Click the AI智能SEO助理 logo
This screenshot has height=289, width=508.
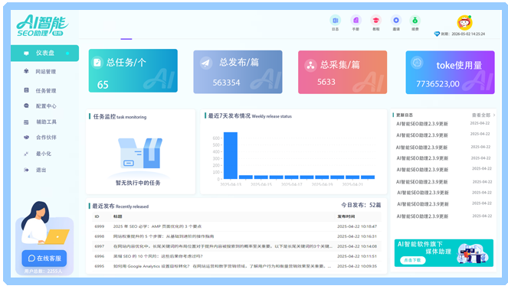(x=42, y=25)
